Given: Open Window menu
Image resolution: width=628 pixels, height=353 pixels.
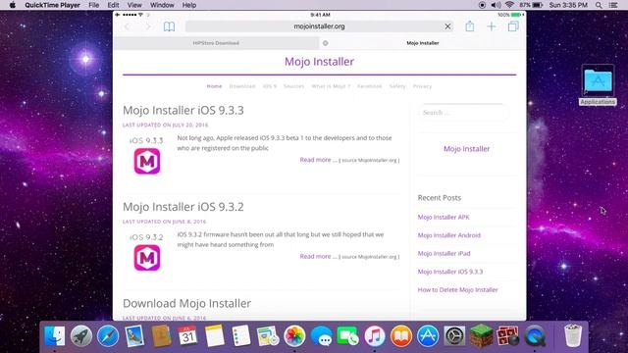Looking at the screenshot, I should click(162, 5).
